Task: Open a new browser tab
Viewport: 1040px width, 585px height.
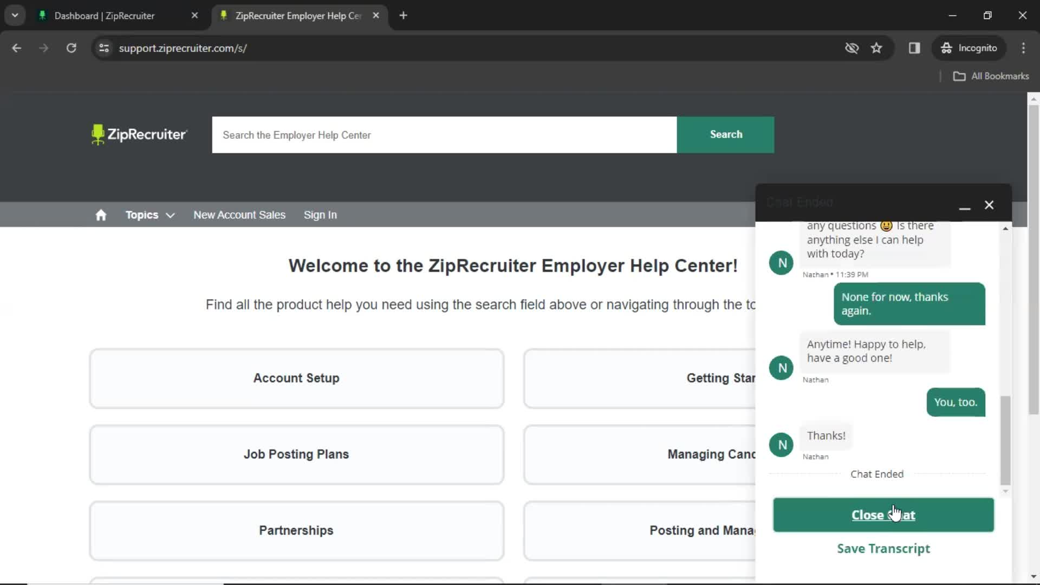Action: [403, 16]
